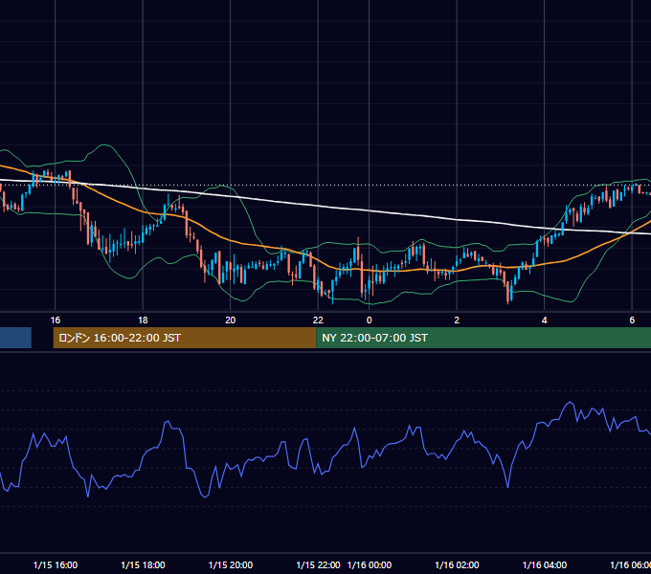Click the 1/16 02:00 date label
651x574 pixels.
point(457,565)
